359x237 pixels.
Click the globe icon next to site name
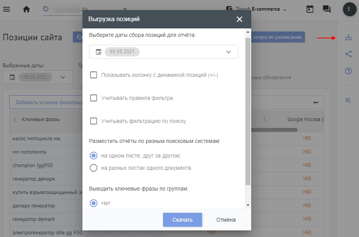pos(46,9)
